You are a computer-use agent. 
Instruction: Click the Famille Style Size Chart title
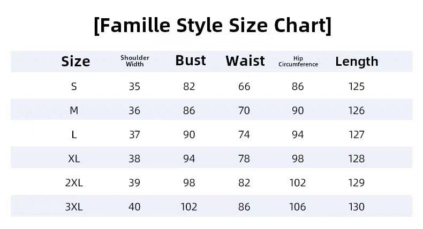click(212, 25)
